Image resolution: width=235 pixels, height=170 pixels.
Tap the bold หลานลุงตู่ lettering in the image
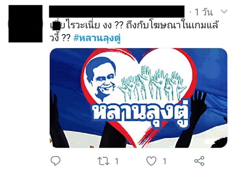coord(141,113)
